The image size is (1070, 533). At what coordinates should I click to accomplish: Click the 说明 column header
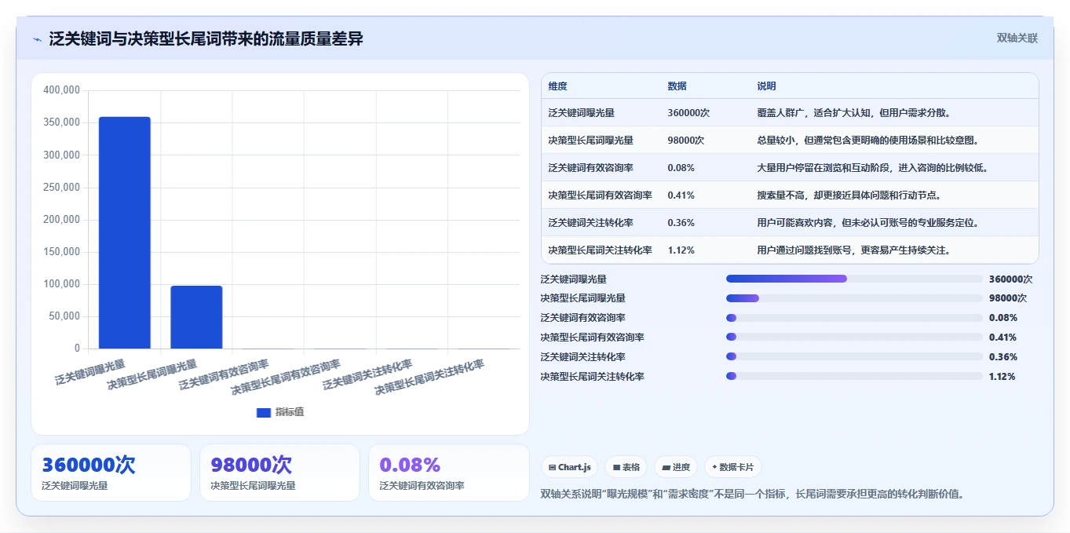point(766,86)
